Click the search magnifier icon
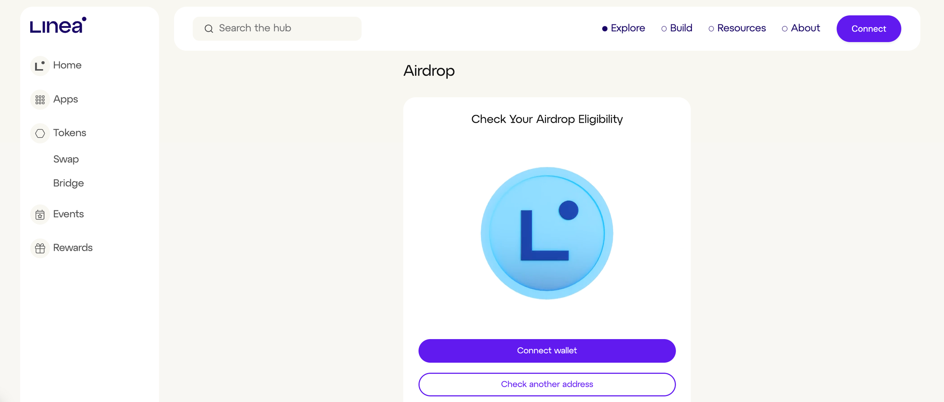Screen dimensions: 944x402 pyautogui.click(x=209, y=29)
